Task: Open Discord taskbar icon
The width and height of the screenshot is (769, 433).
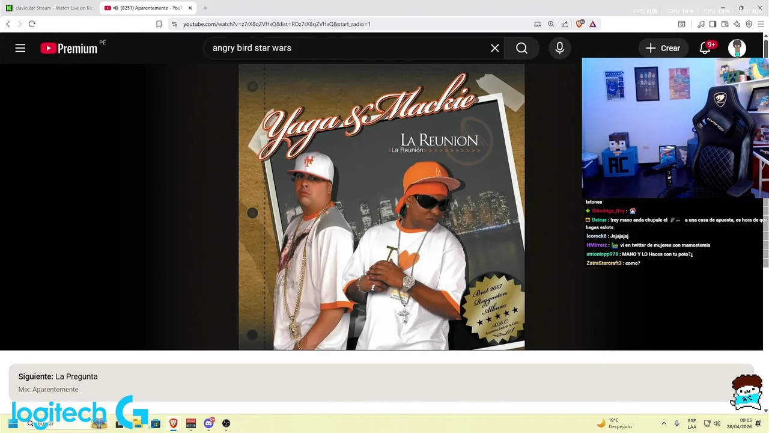Action: (x=208, y=423)
